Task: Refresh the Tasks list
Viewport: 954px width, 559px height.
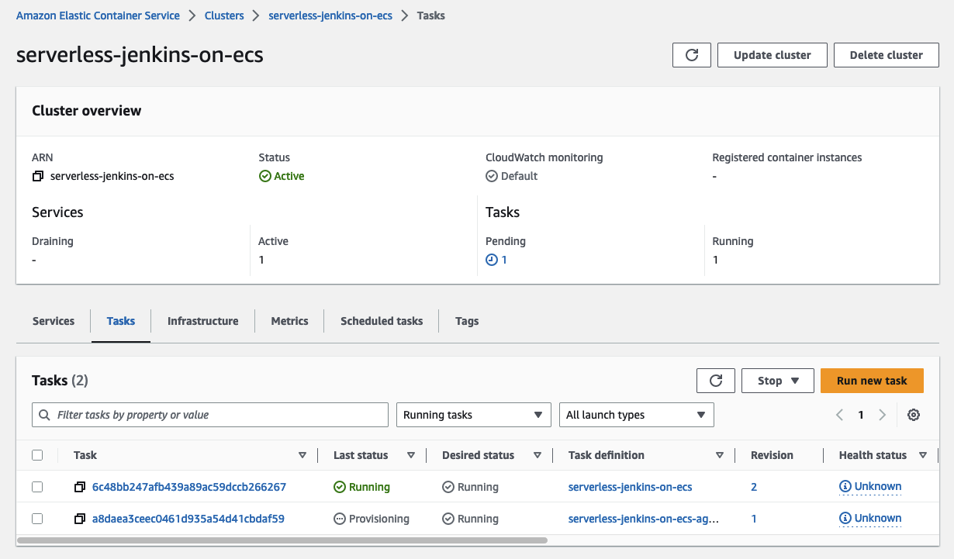Action: (x=716, y=381)
